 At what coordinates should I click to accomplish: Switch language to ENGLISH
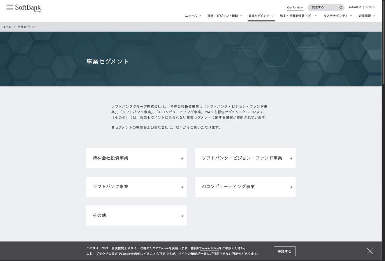pyautogui.click(x=370, y=7)
